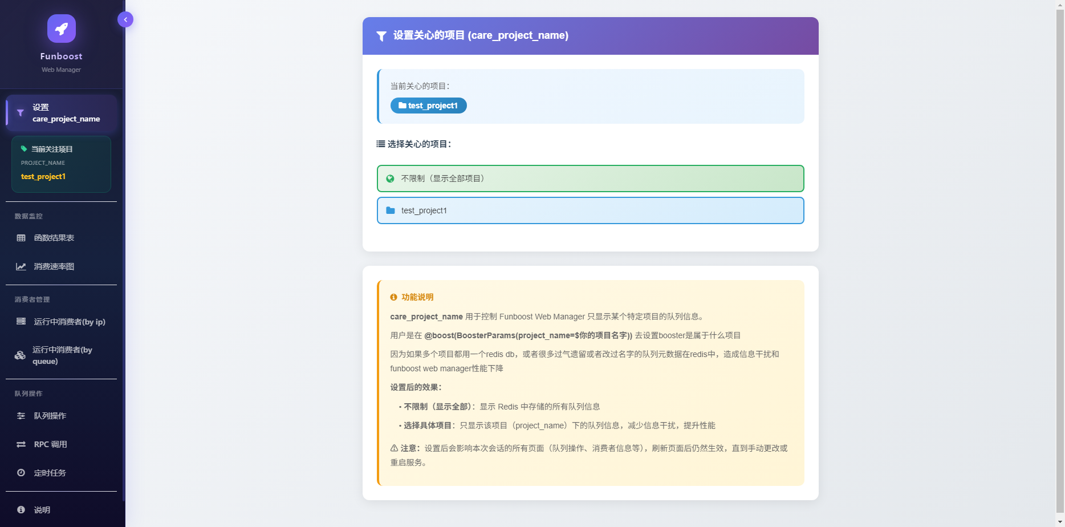The height and width of the screenshot is (527, 1065).
Task: Click the Funboost rocket logo icon
Action: pyautogui.click(x=62, y=29)
